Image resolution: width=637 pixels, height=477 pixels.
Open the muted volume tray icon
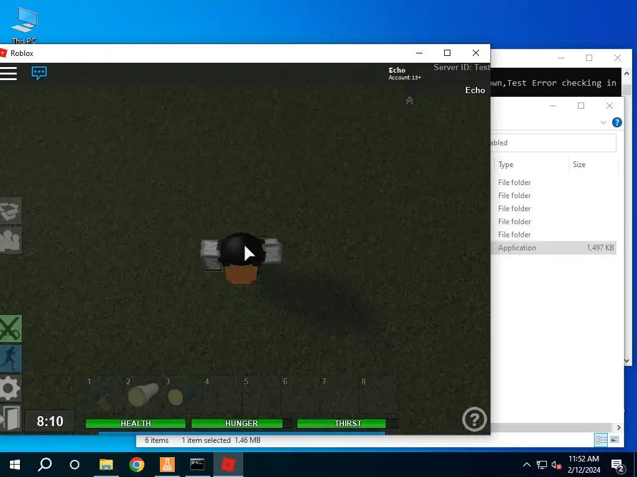click(557, 465)
